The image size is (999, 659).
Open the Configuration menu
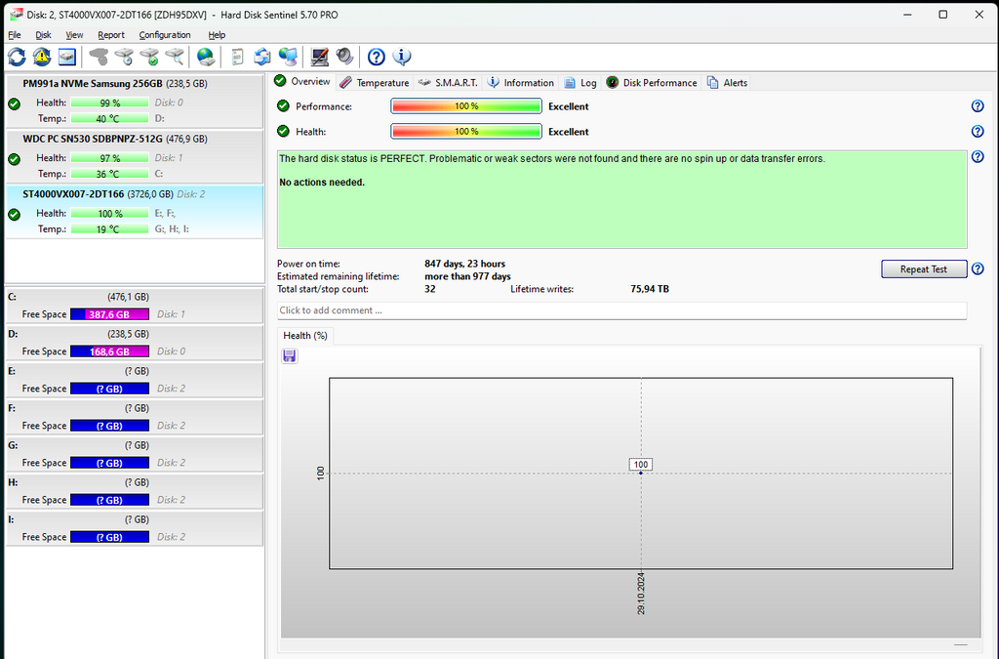pos(164,35)
